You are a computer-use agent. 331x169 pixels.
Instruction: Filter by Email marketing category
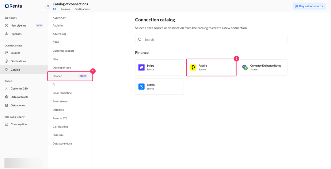point(62,93)
